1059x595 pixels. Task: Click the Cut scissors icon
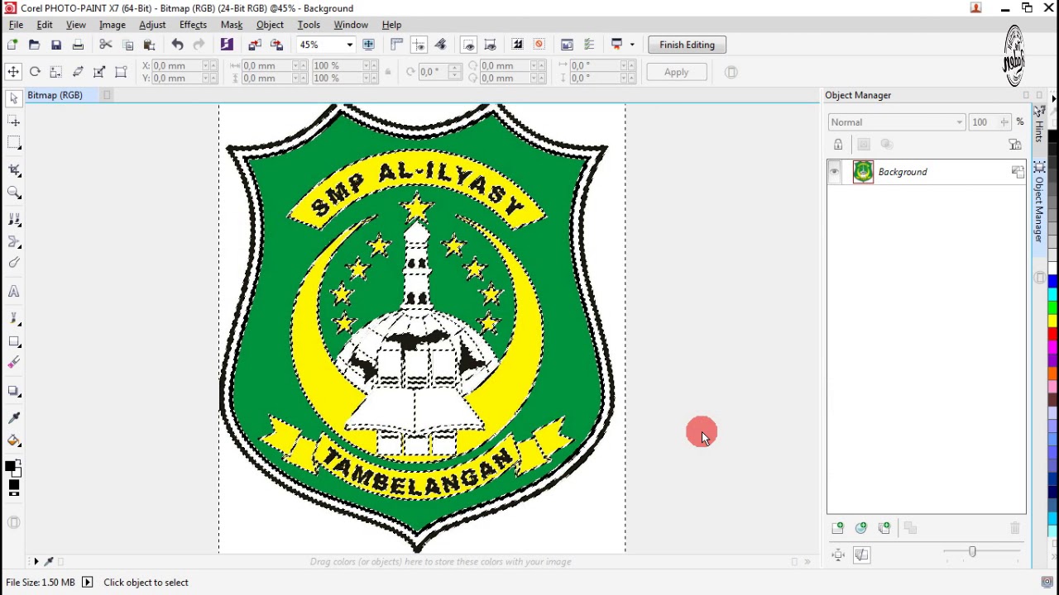pos(105,45)
